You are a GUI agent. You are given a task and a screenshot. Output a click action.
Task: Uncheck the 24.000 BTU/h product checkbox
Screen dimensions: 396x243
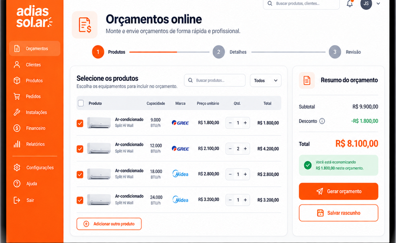coord(80,200)
